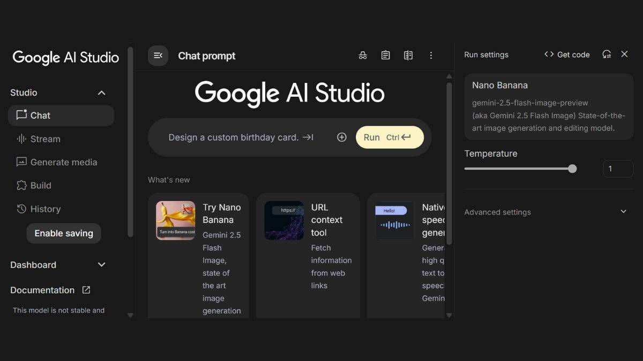
Task: Click Get code button
Action: coord(567,55)
